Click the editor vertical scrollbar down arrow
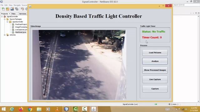This screenshot has width=200, height=112. click(x=198, y=101)
